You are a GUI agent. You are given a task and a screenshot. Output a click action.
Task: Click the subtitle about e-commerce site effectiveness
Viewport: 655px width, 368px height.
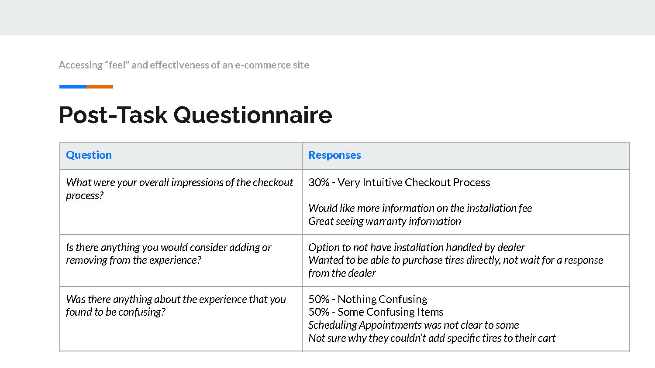(184, 65)
